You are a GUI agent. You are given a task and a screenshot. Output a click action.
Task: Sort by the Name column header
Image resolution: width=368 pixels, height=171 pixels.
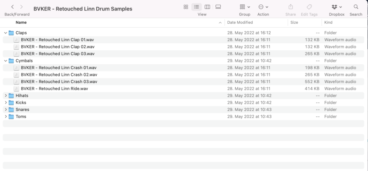pos(21,23)
